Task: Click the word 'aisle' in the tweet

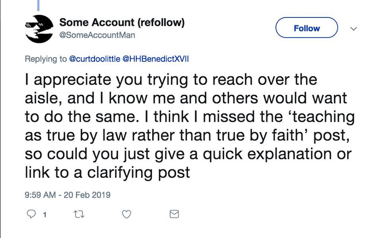Action: pyautogui.click(x=43, y=98)
